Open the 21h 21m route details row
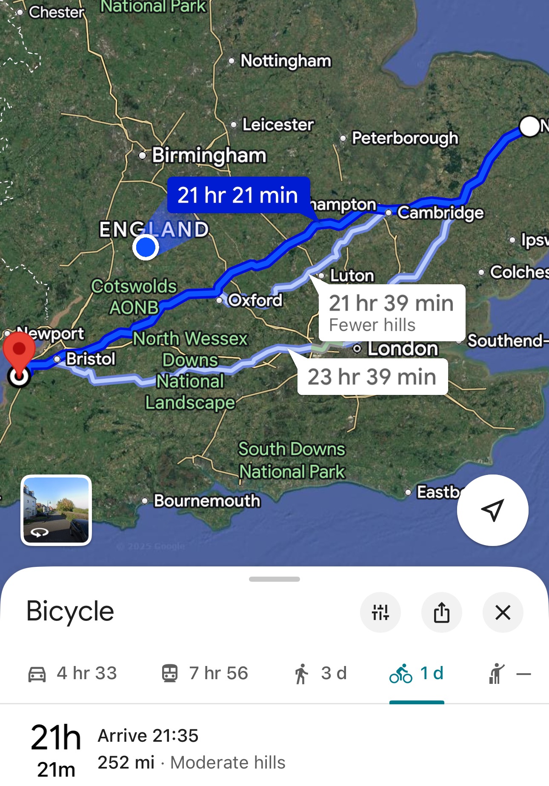The height and width of the screenshot is (786, 549). pos(274,749)
